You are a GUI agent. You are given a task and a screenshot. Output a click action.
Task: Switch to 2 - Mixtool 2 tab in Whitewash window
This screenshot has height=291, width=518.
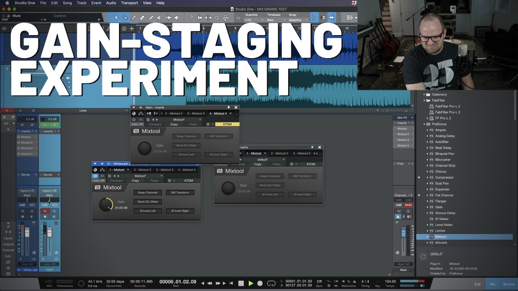click(x=142, y=170)
